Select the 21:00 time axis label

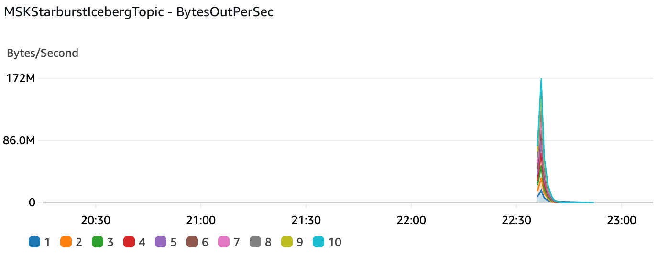201,221
